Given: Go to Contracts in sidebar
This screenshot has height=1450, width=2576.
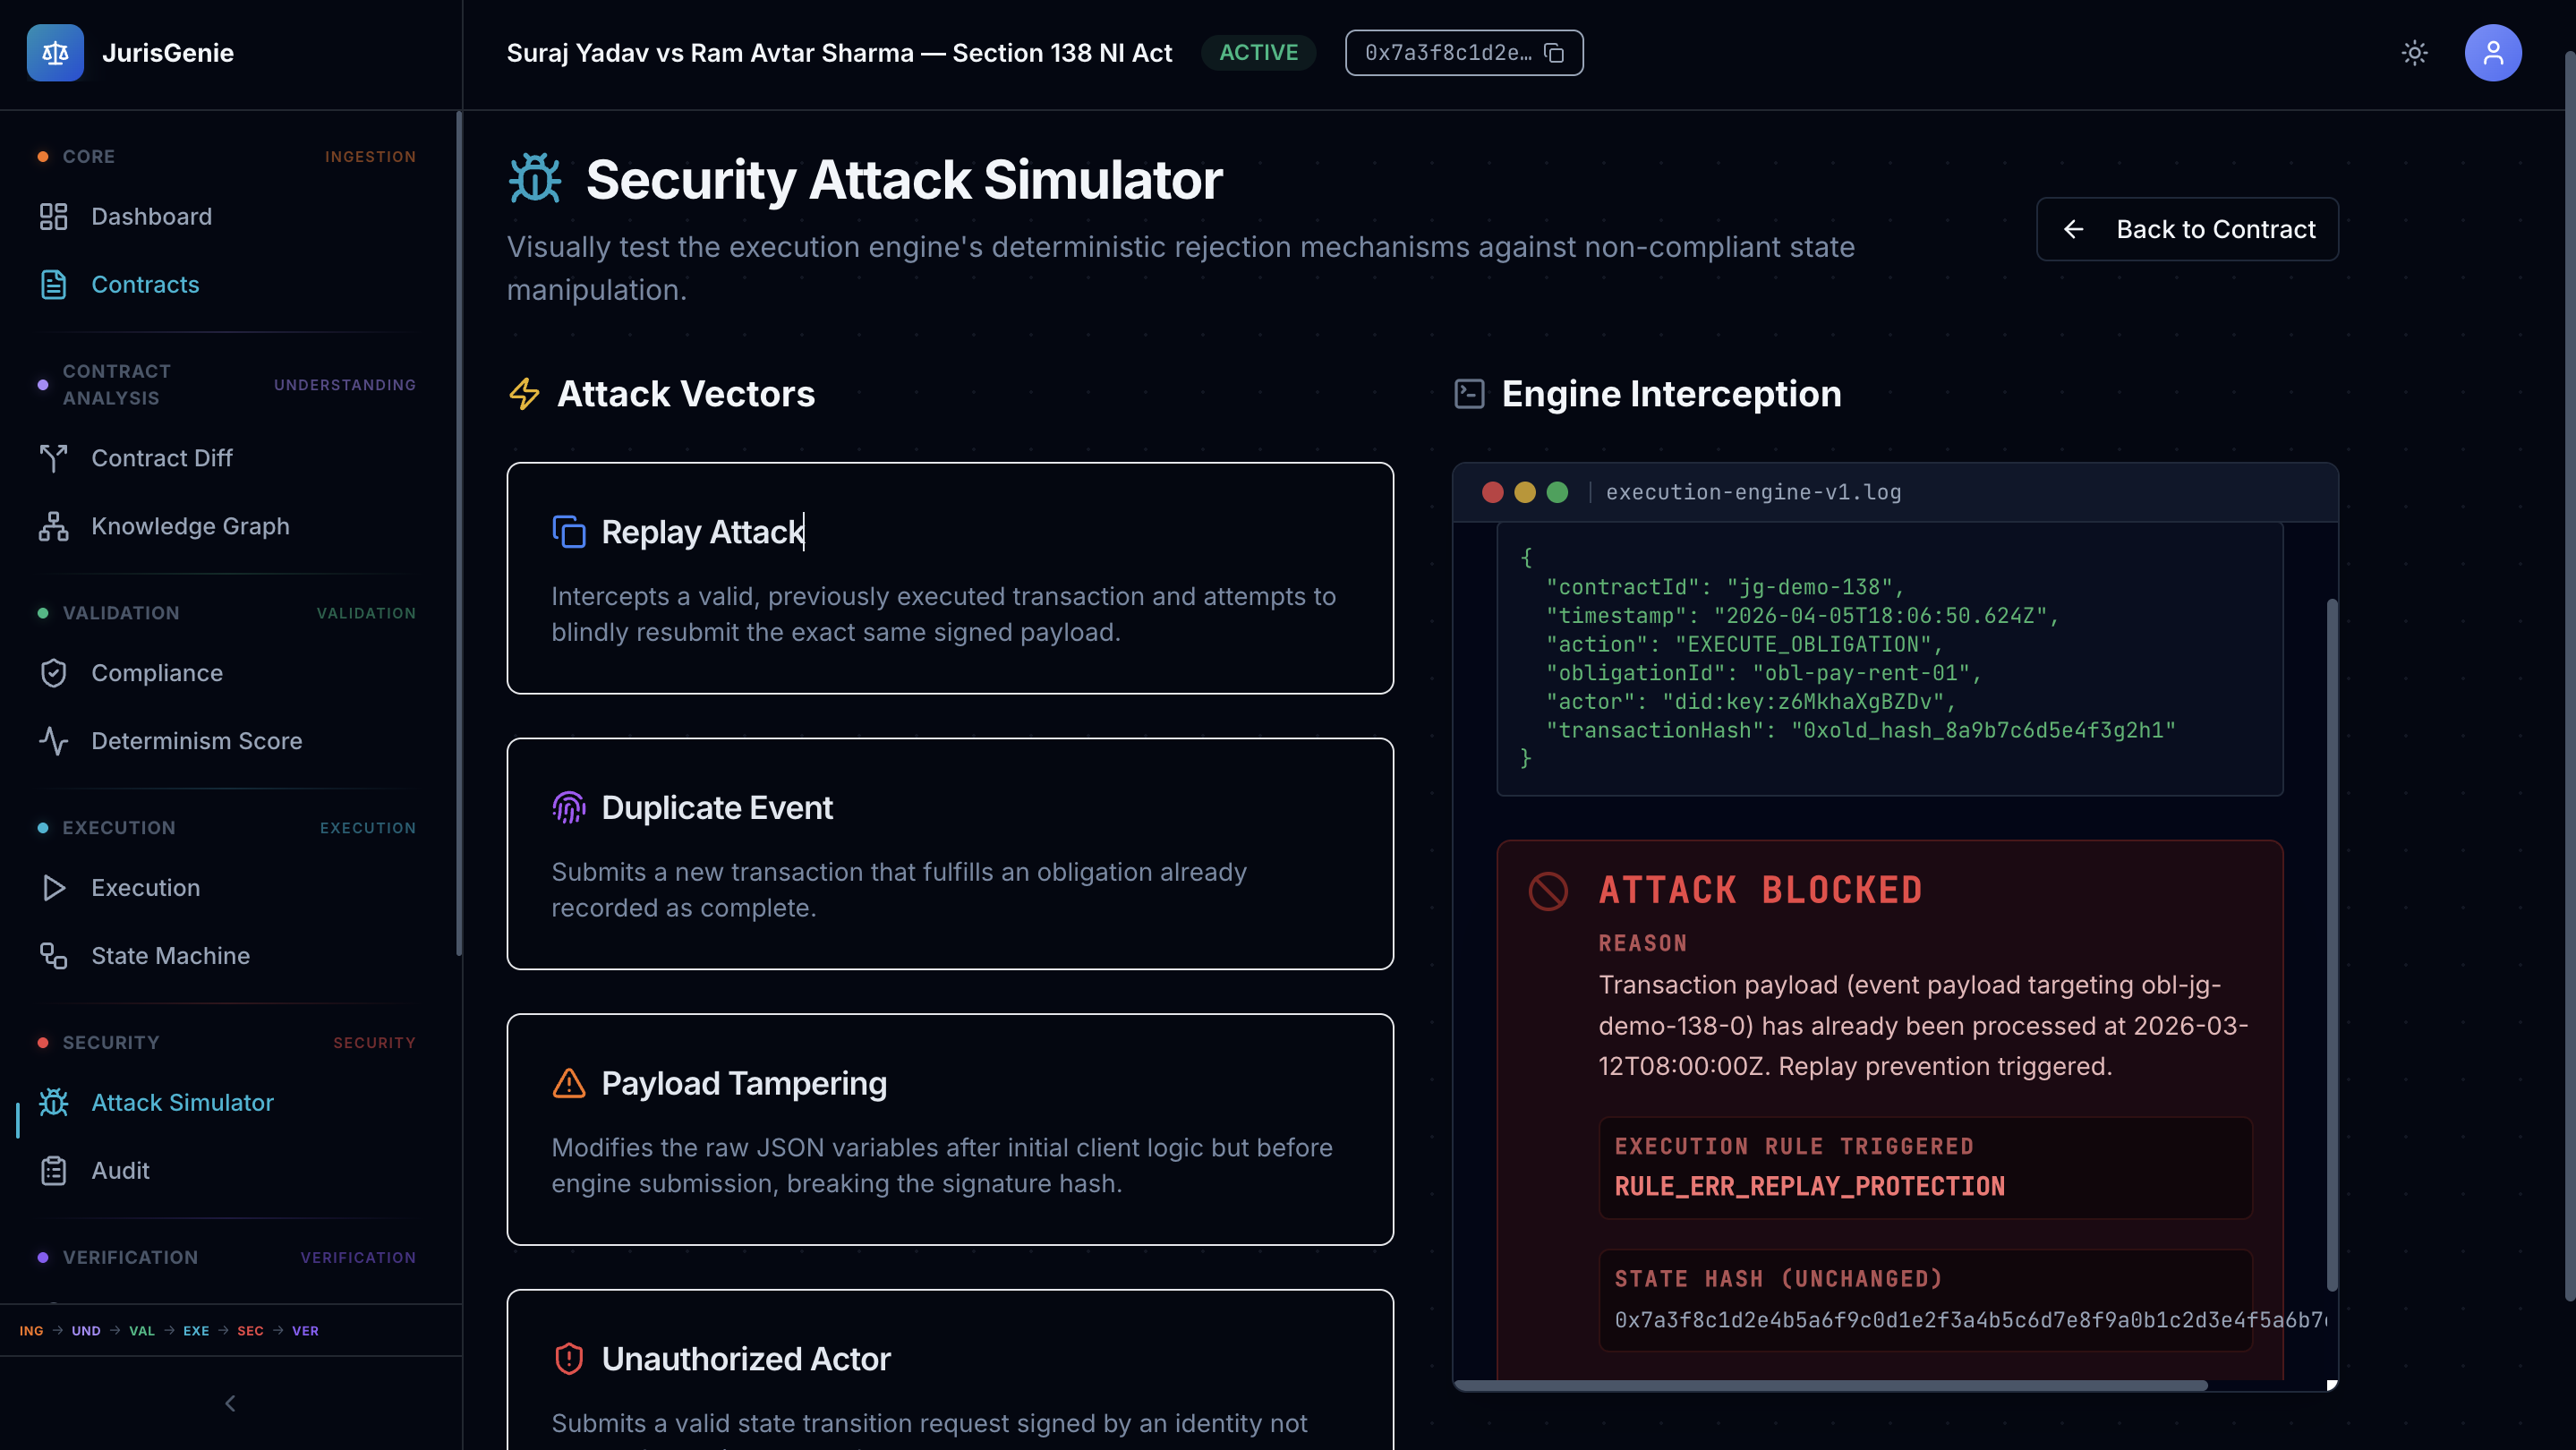Looking at the screenshot, I should (145, 284).
